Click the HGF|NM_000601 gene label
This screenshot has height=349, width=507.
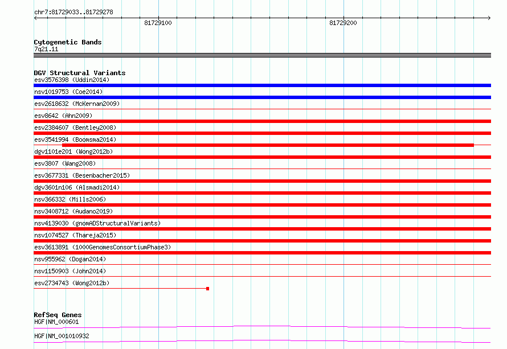pyautogui.click(x=56, y=322)
